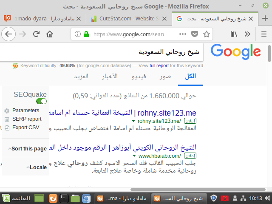Open dropdown arrow next to rohny.site123.me/ URL

[133, 121]
